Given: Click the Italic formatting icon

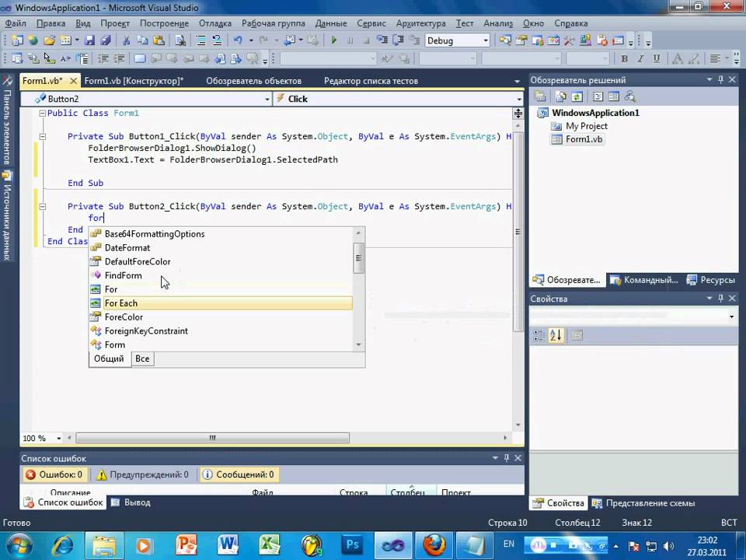Looking at the screenshot, I should point(640,58).
